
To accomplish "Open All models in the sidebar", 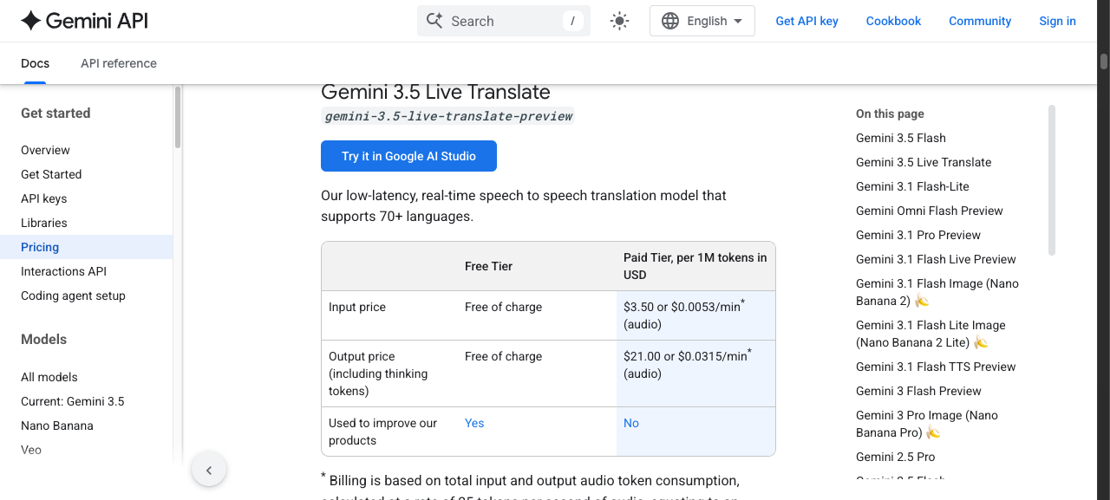I will (49, 377).
